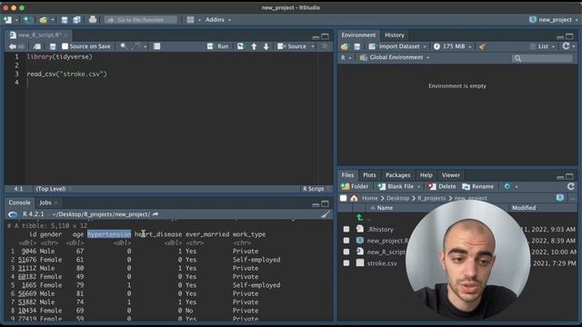This screenshot has width=582, height=327.
Task: Open the Global Environment dropdown
Action: [395, 57]
